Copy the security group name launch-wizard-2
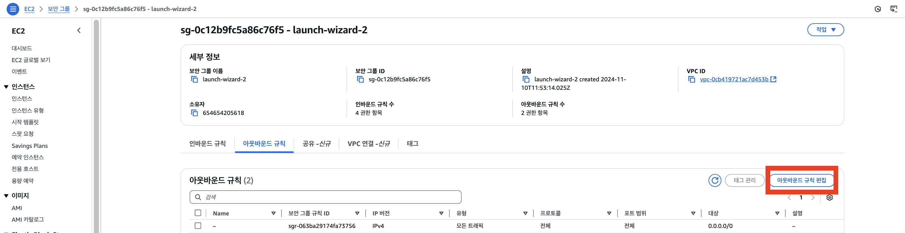 coord(194,79)
